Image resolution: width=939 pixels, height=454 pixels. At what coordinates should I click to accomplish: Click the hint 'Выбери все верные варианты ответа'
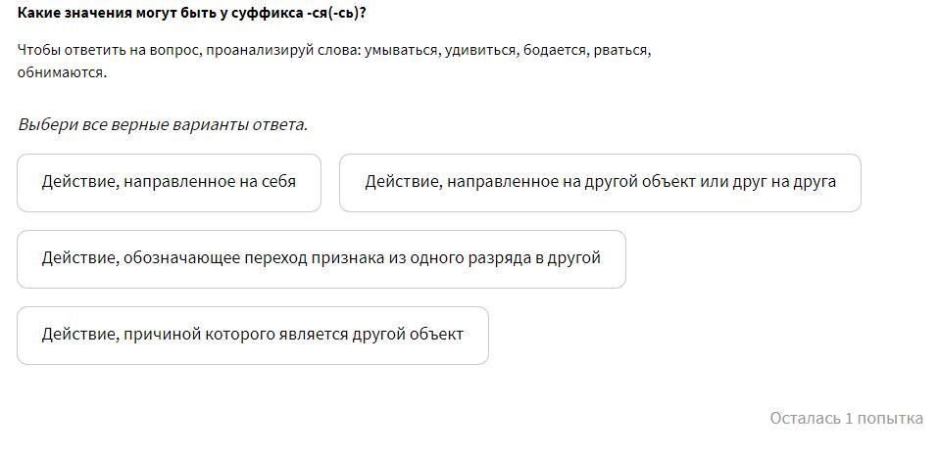pos(163,125)
